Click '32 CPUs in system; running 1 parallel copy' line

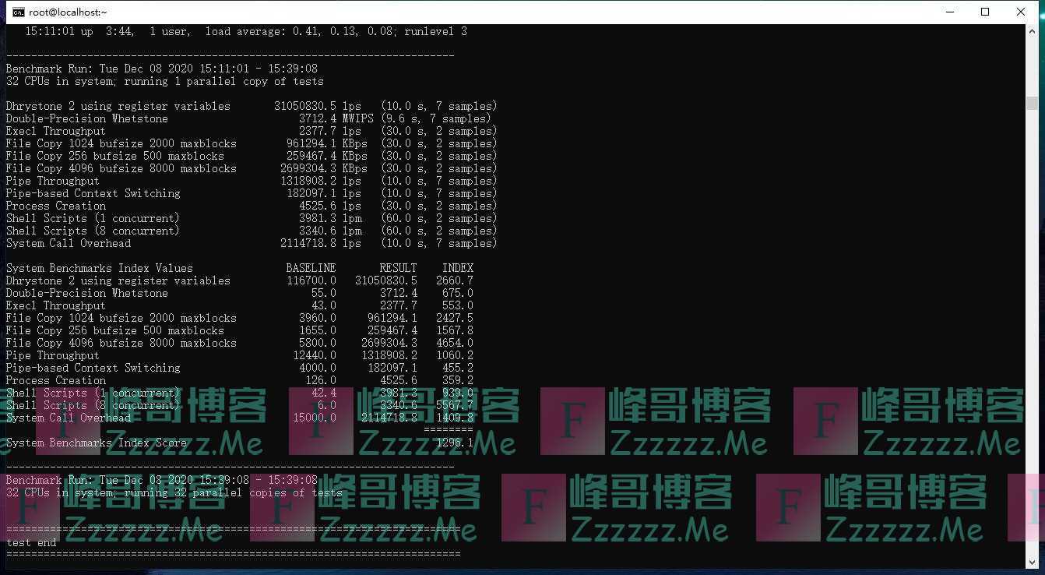coord(164,82)
